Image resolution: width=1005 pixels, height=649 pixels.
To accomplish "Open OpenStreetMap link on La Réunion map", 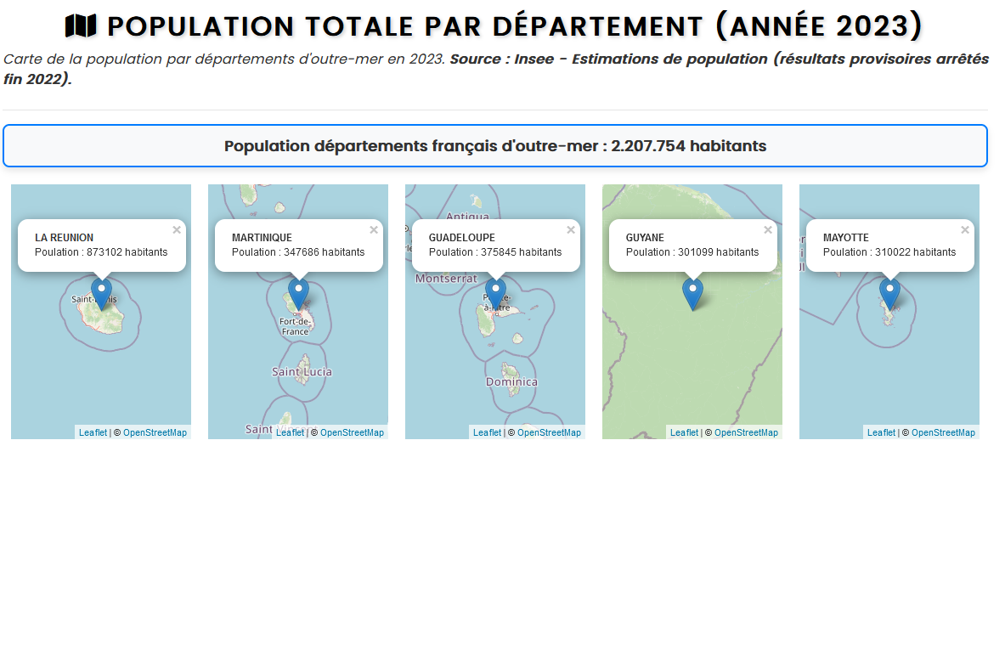I will click(155, 433).
